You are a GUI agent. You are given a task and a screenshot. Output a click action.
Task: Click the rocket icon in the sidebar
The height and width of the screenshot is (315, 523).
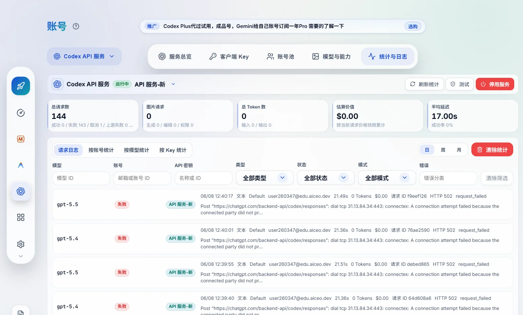point(21,86)
